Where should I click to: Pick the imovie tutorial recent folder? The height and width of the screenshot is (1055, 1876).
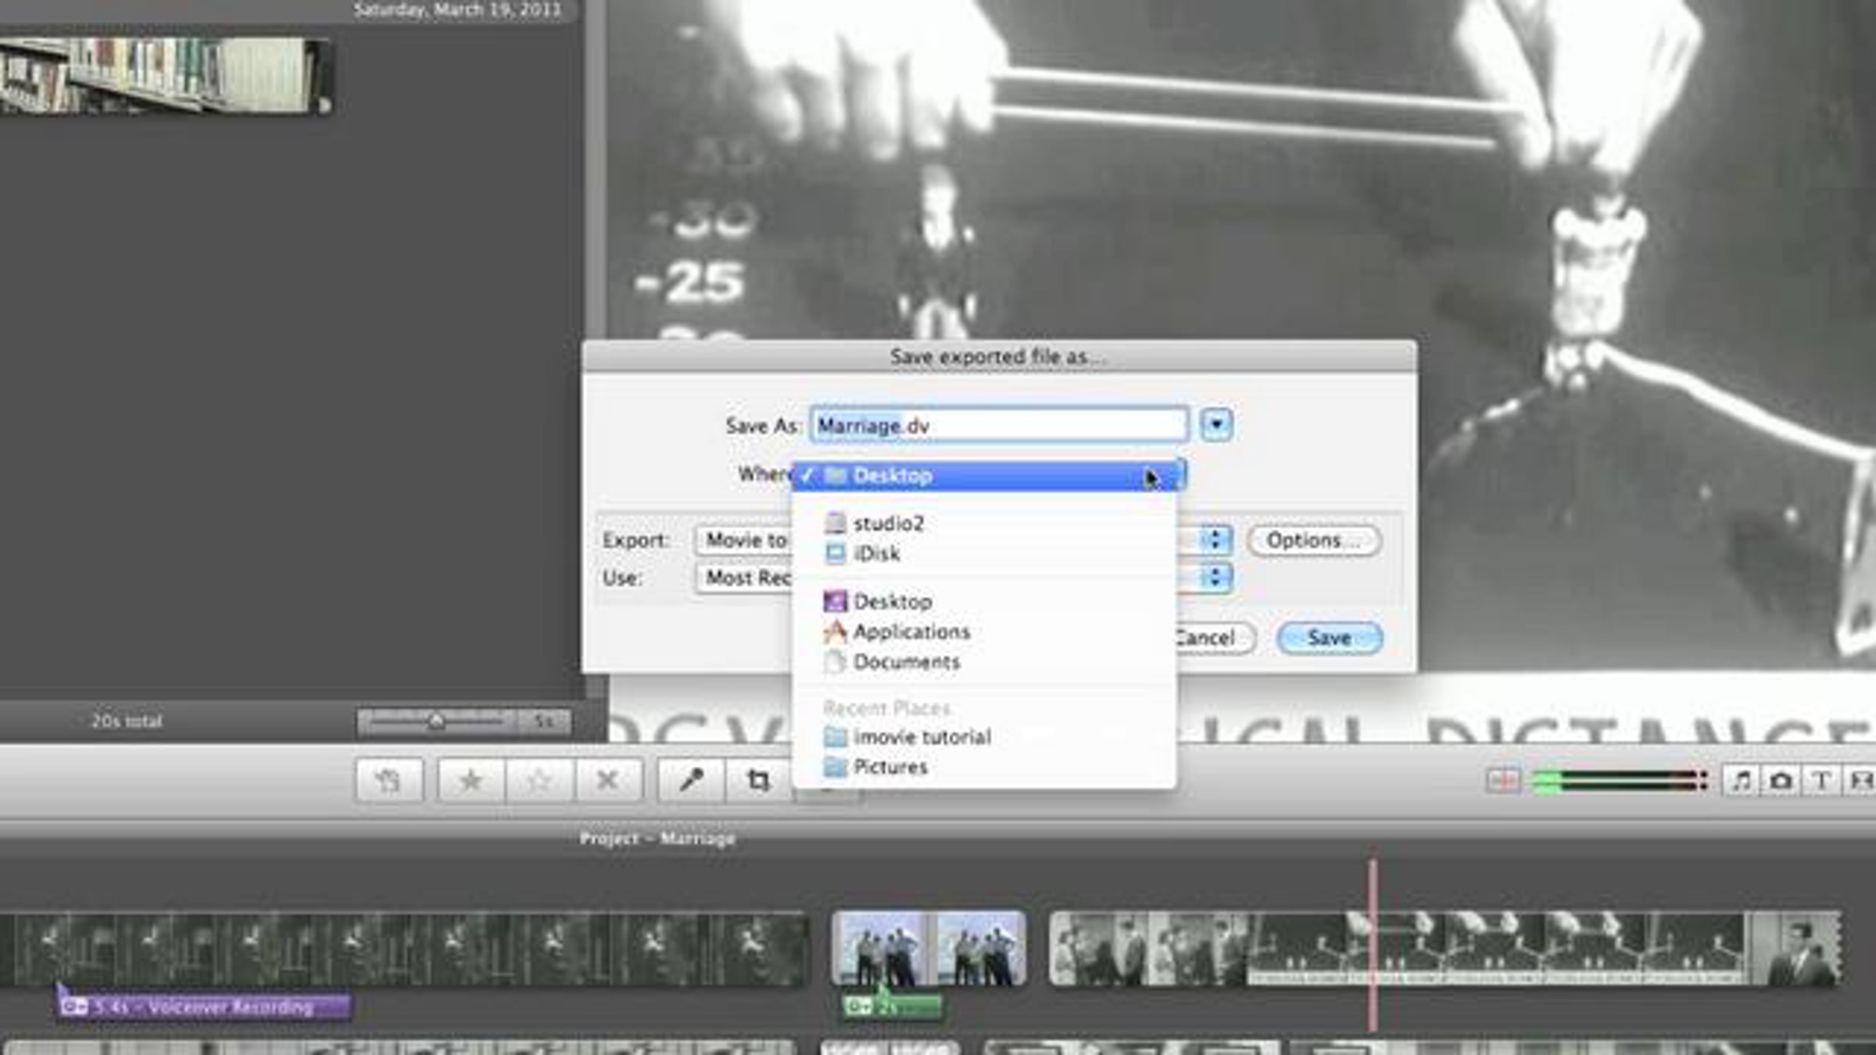coord(922,737)
